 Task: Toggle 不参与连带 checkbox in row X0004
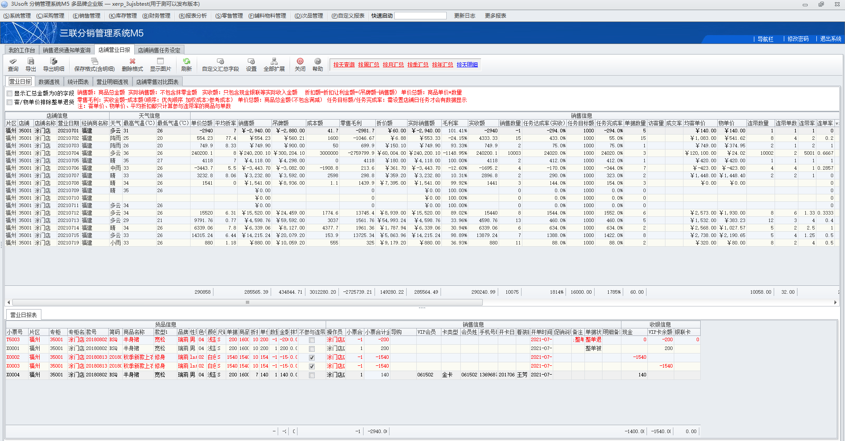pyautogui.click(x=312, y=375)
